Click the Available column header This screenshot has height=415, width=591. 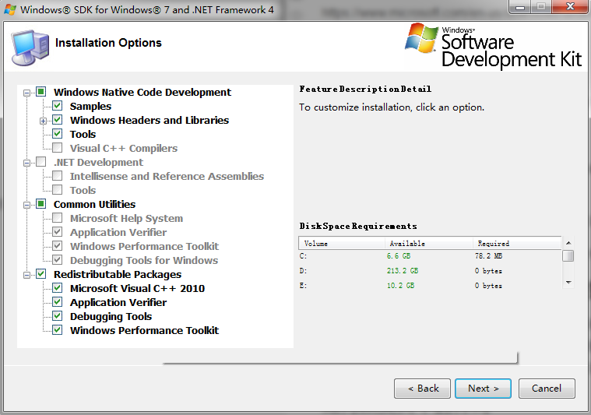click(x=429, y=244)
